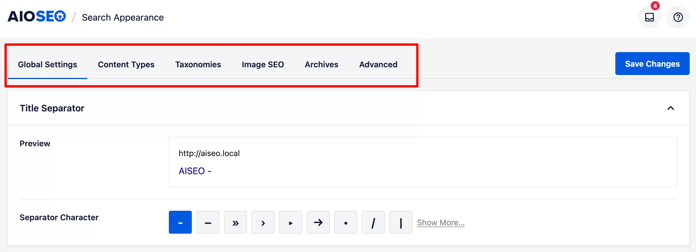The image size is (696, 252).
Task: Go to the Image SEO tab
Action: click(263, 64)
